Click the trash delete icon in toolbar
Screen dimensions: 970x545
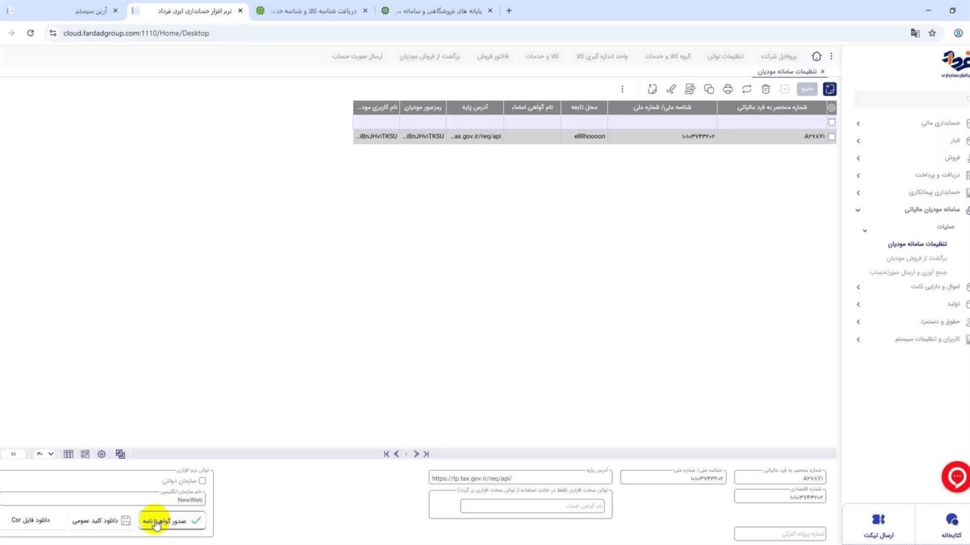pyautogui.click(x=765, y=89)
